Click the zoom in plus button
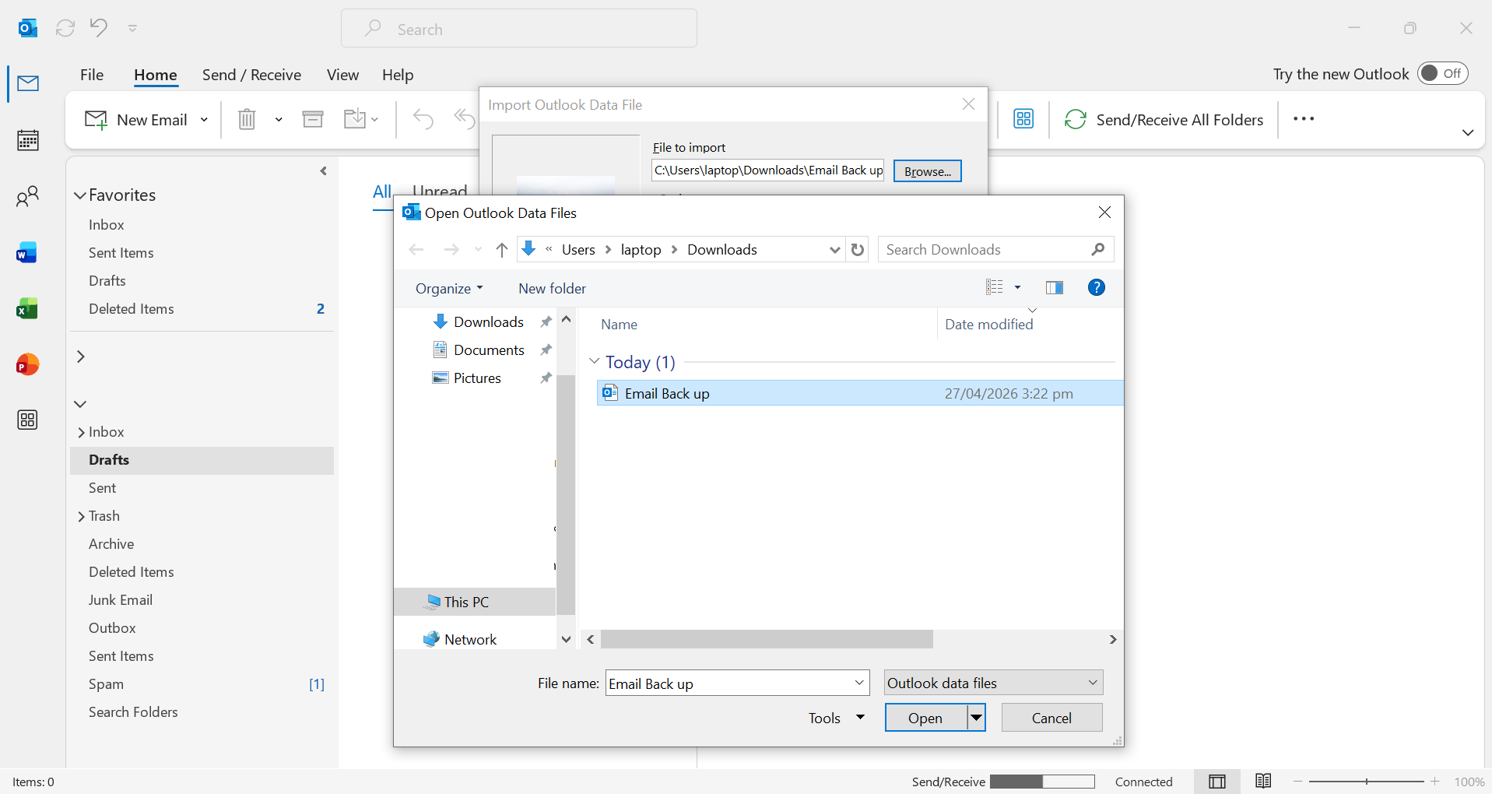1492x794 pixels. [1435, 782]
